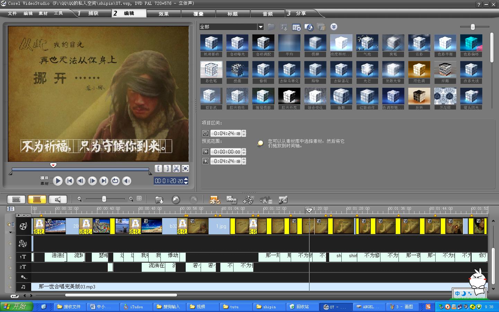Open the shipin folder in taskbar
Image resolution: width=499 pixels, height=312 pixels.
pos(269,307)
